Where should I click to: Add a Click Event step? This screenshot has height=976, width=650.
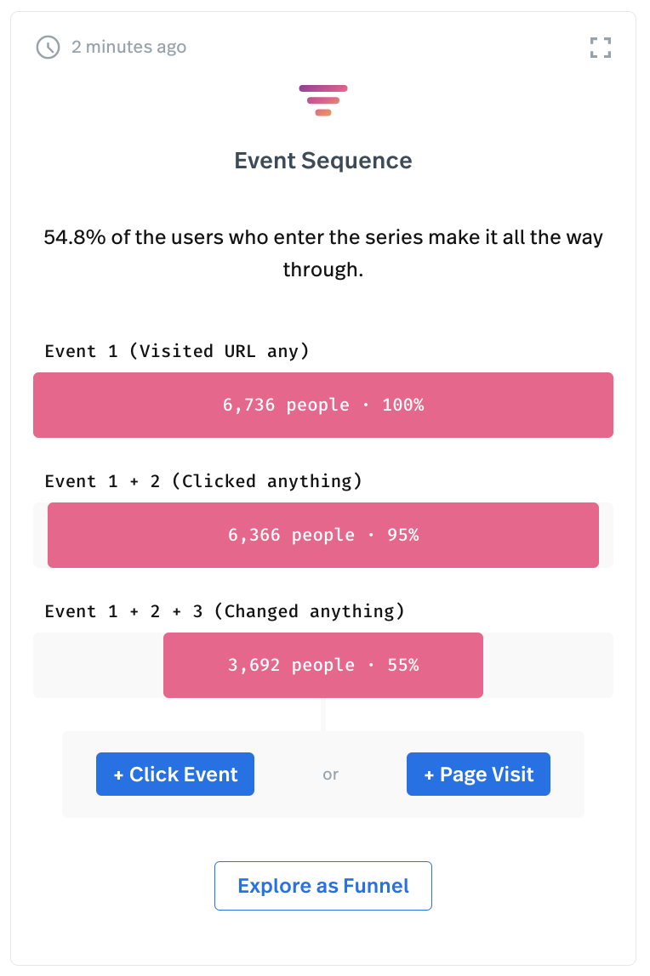click(175, 774)
